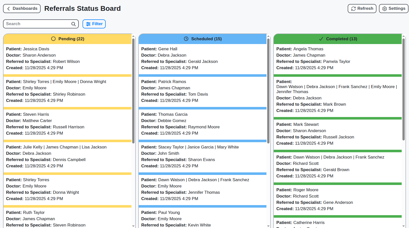
Task: Click the refresh arrows icon in Refresh button
Action: pos(354,8)
